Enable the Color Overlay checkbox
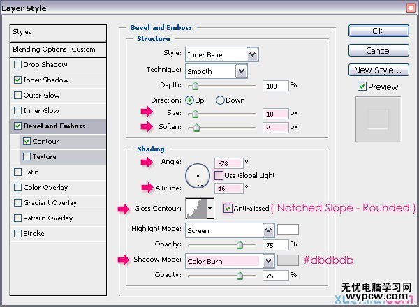This screenshot has height=307, width=419. pyautogui.click(x=17, y=188)
